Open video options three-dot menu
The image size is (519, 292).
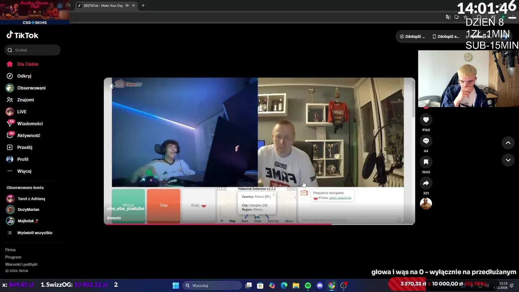click(407, 86)
